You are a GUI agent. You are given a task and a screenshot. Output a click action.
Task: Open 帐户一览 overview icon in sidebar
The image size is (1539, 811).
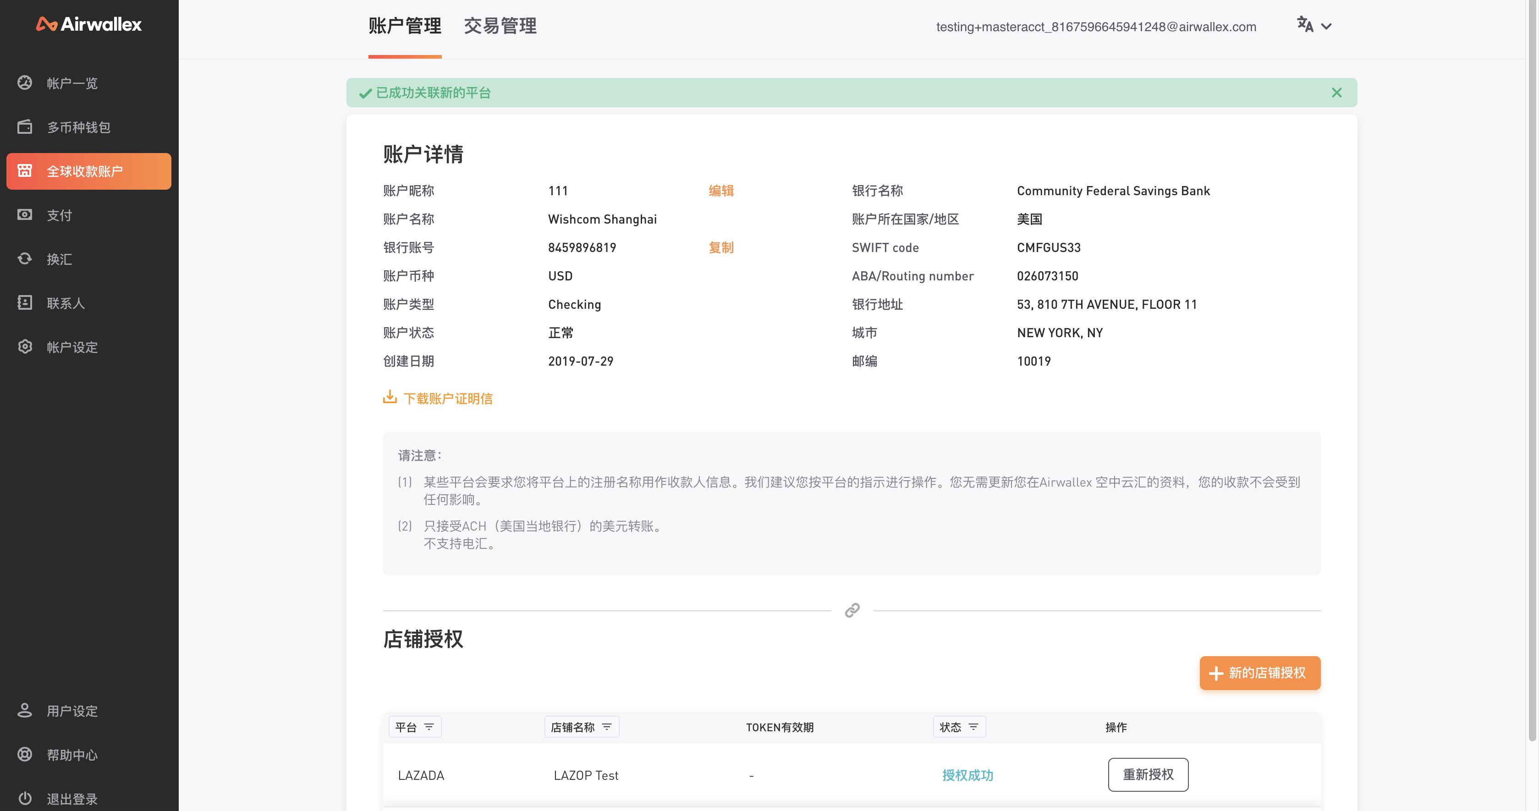coord(24,82)
